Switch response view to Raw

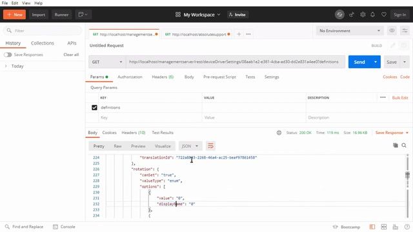click(117, 146)
